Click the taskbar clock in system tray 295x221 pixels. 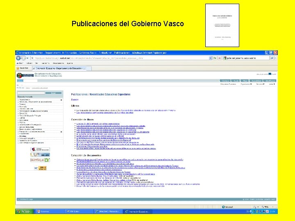tap(272, 212)
